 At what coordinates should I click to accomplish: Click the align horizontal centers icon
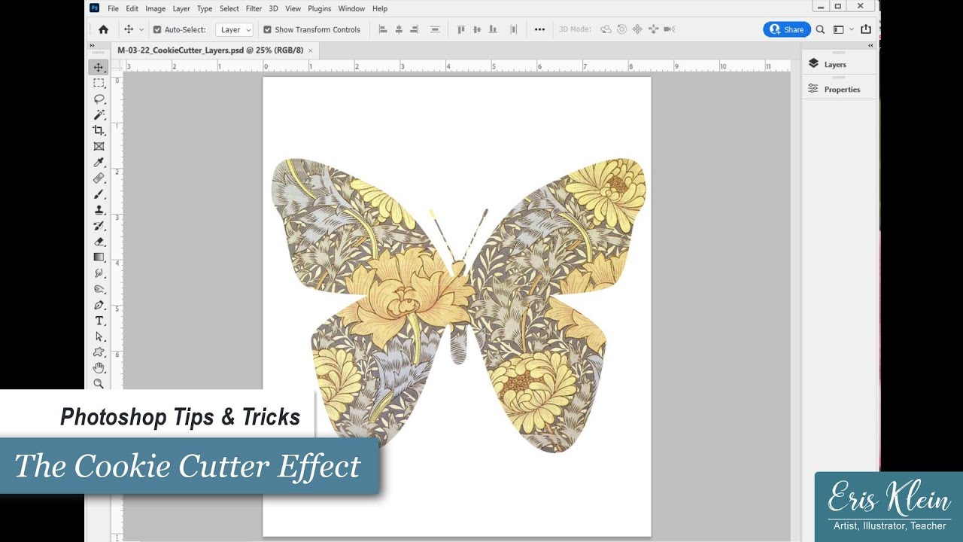(x=399, y=29)
